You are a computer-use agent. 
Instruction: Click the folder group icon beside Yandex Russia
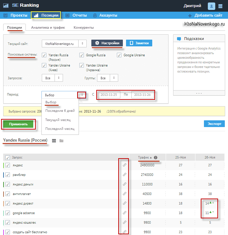(61, 141)
